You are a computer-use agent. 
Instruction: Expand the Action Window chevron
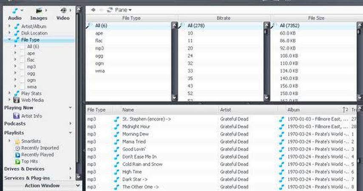(x=78, y=185)
